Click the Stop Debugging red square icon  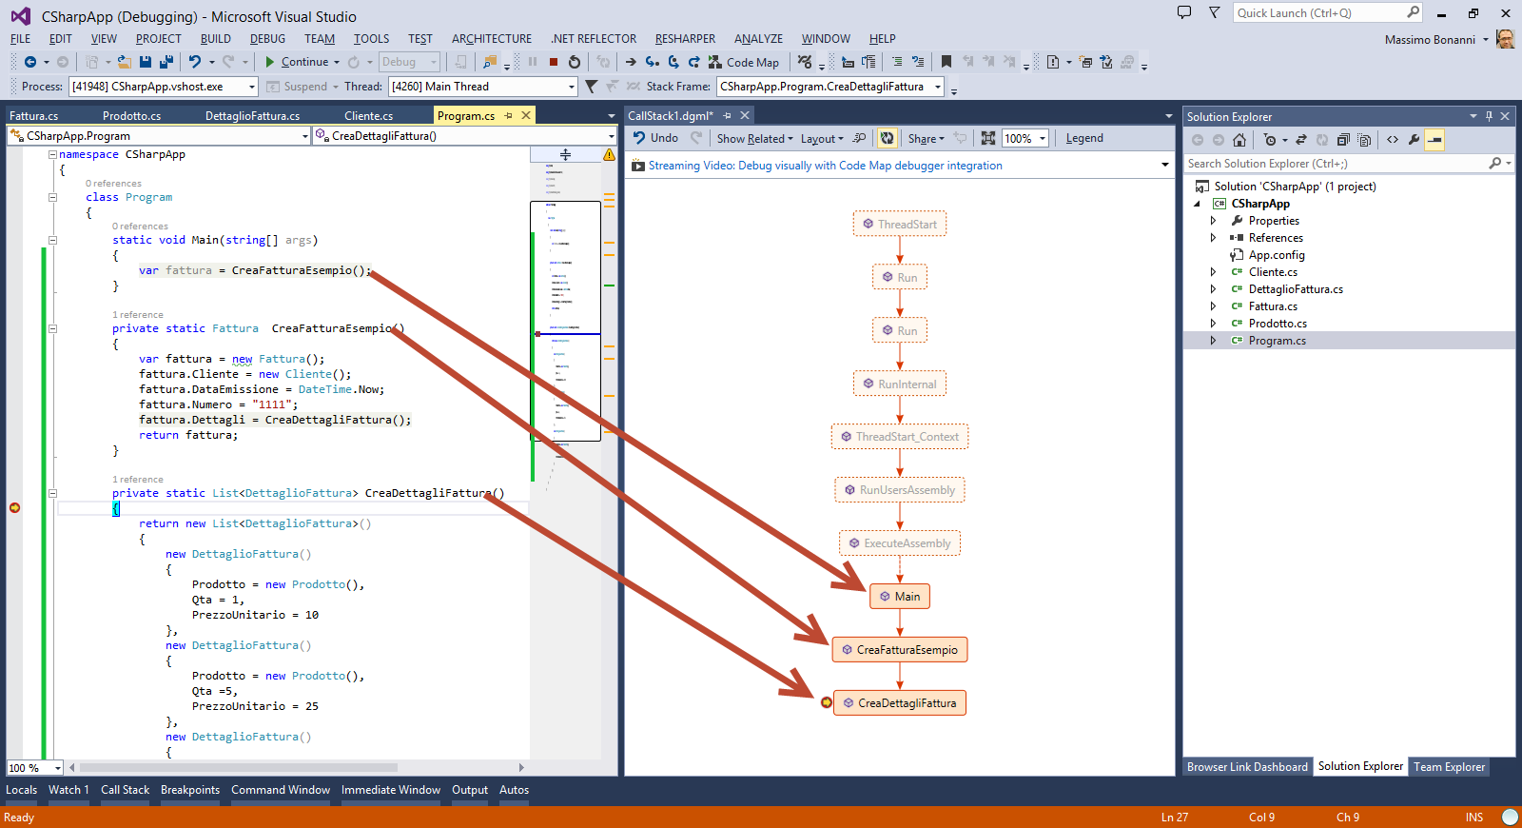coord(554,62)
